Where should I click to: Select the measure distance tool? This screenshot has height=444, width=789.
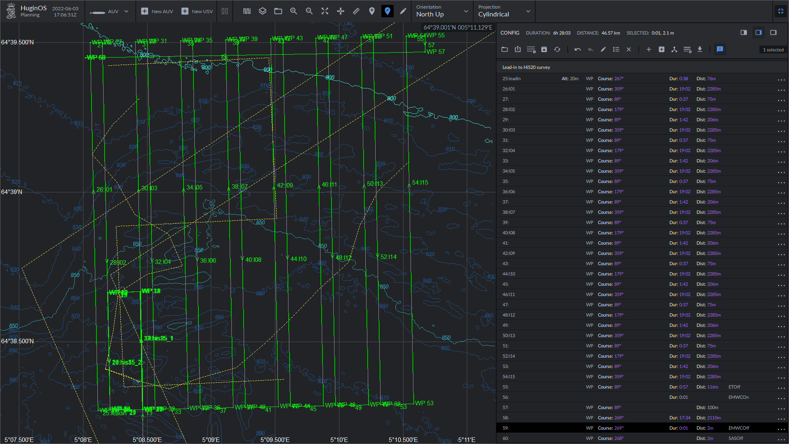pos(355,11)
